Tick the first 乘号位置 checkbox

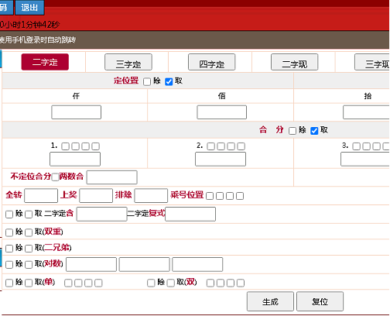pos(210,196)
